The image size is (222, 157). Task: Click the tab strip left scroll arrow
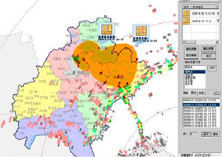215,93
